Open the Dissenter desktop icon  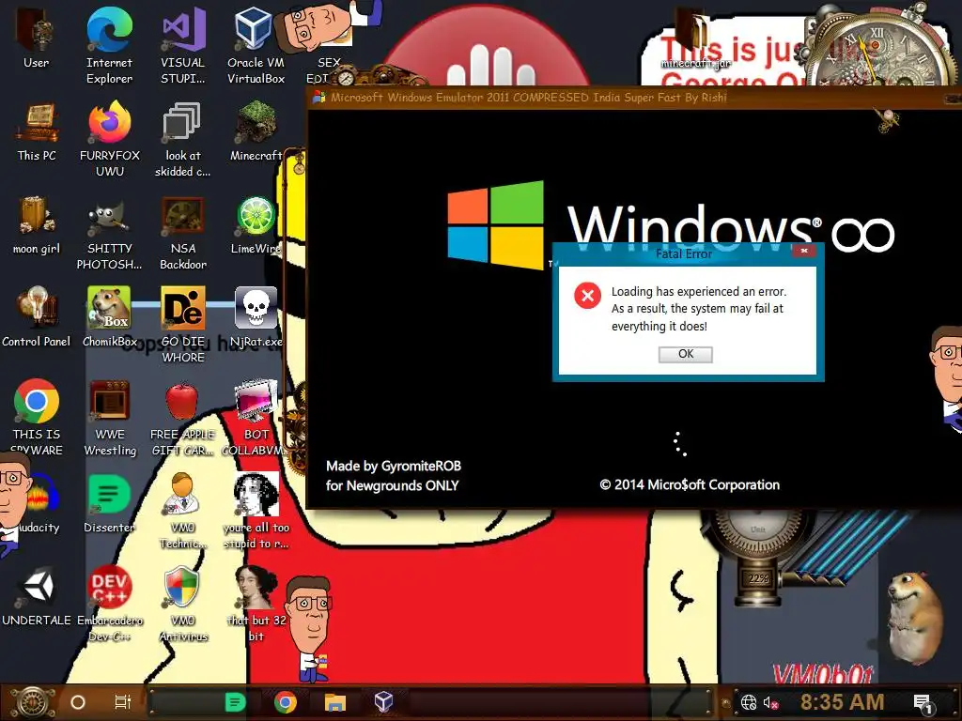(x=110, y=503)
